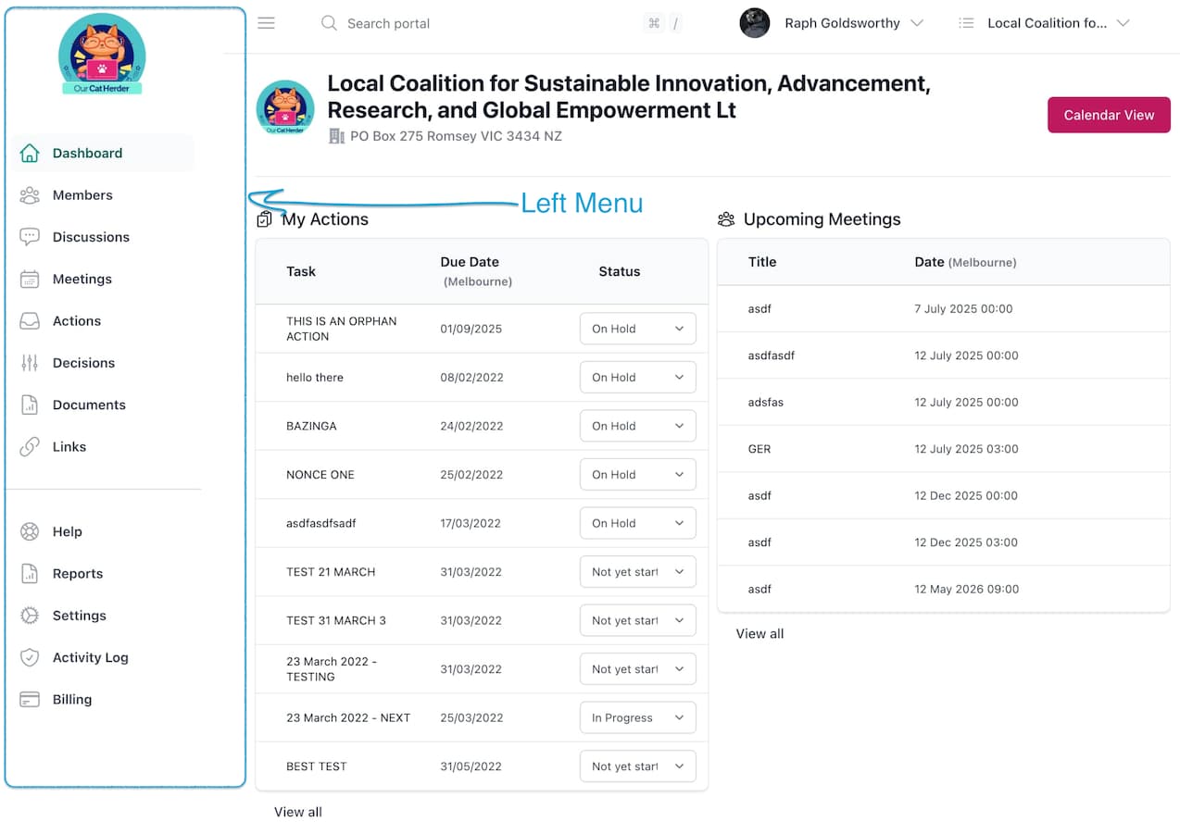The image size is (1180, 822).
Task: Change status of 23 March 2022 - NEXT
Action: point(637,717)
